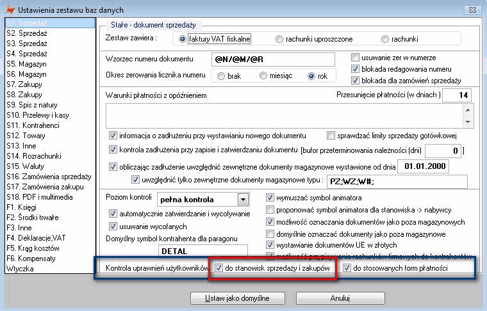
Task: Select S17. Zamówienia zakupu
Action: coord(51,187)
